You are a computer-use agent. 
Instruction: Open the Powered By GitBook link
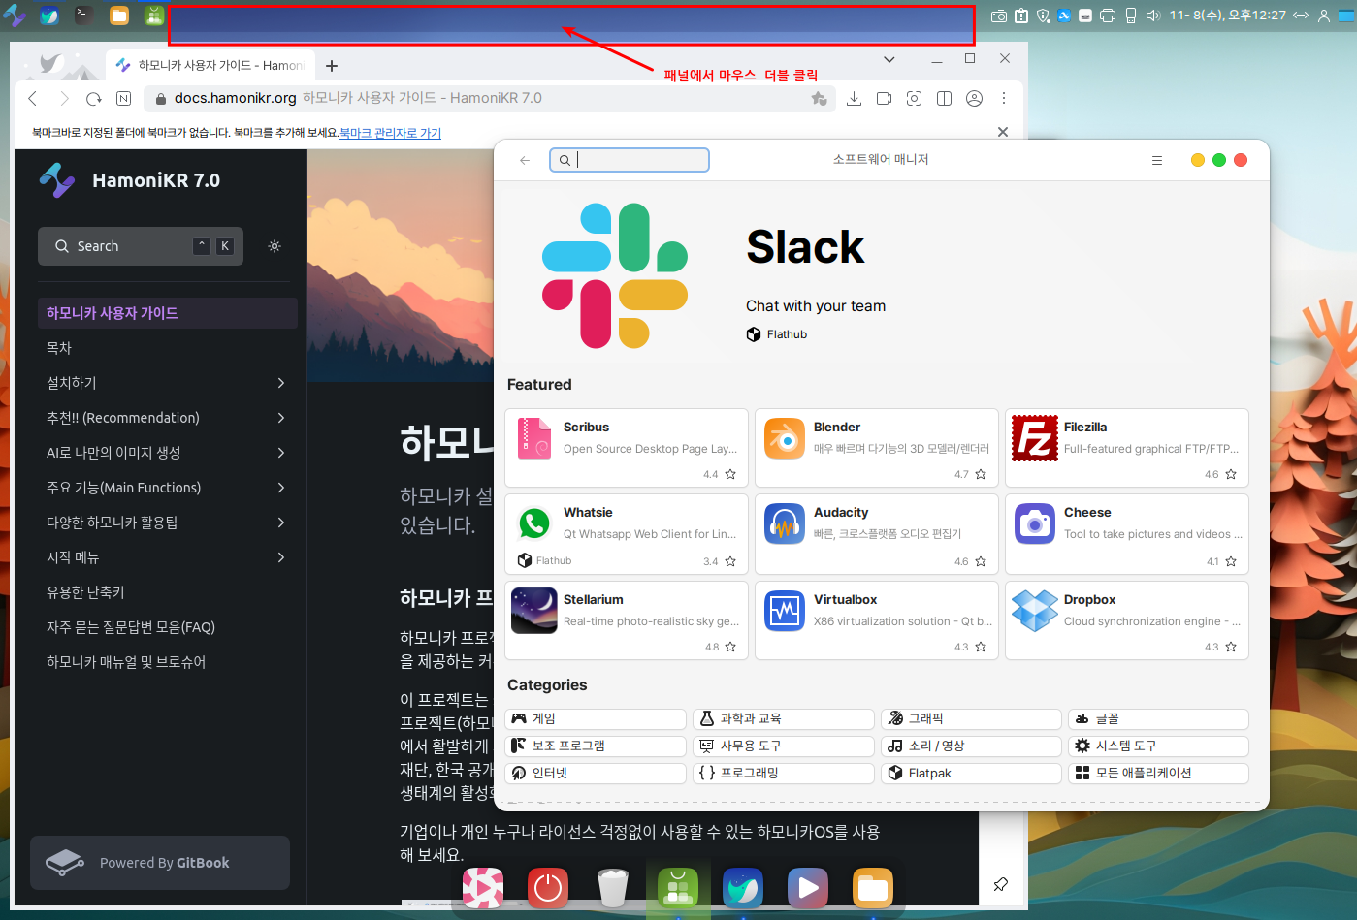coord(160,863)
